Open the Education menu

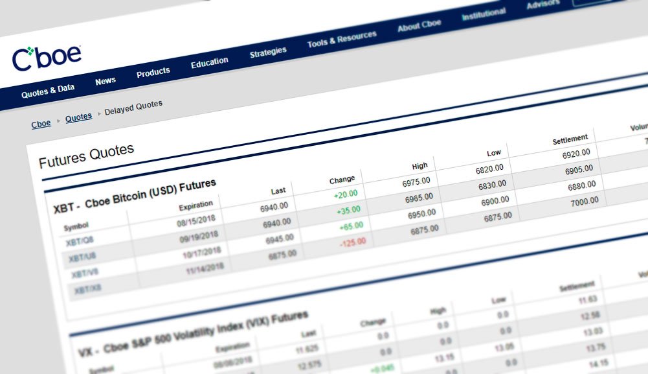click(x=210, y=62)
